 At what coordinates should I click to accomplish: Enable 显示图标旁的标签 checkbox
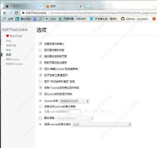tap(41, 50)
